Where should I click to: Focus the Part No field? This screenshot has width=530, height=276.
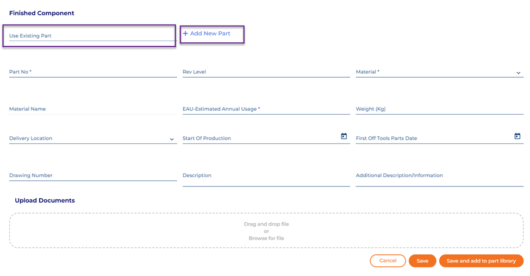92,72
